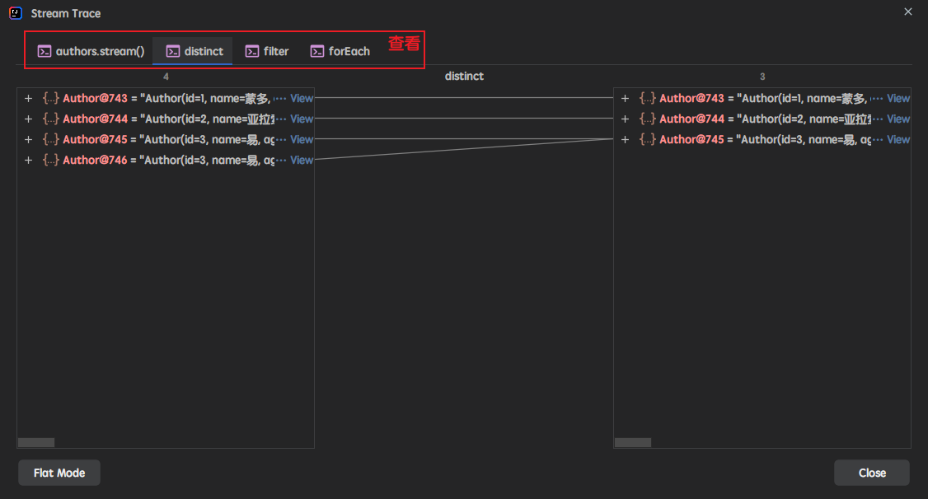Expand the Author@746 entry
928x499 pixels.
(27, 159)
